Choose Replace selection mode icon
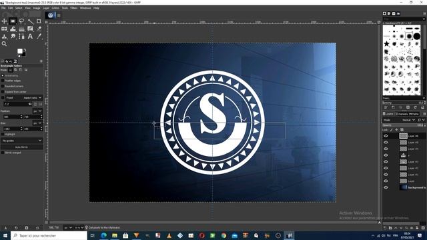This screenshot has width=427, height=240. click(11, 70)
